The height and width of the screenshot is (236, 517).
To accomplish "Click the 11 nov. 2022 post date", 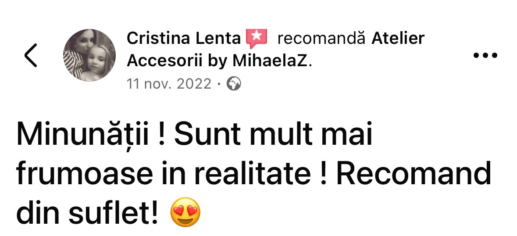I will tap(169, 84).
